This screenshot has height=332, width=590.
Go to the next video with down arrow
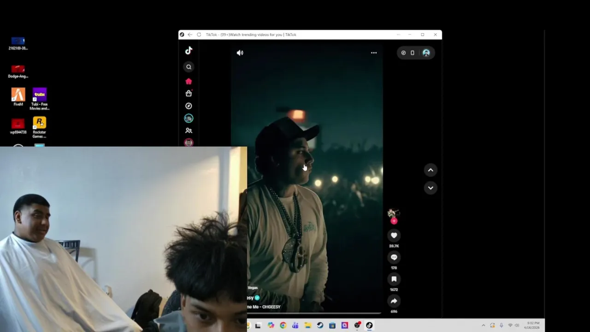pos(431,188)
